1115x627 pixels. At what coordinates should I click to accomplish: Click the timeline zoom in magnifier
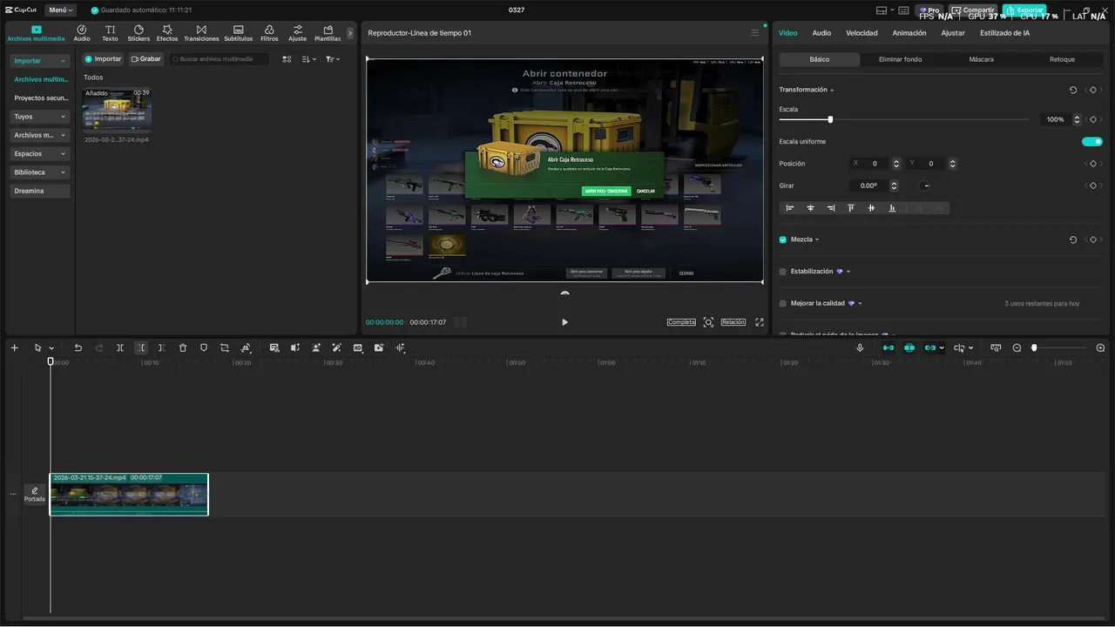[x=1100, y=347]
